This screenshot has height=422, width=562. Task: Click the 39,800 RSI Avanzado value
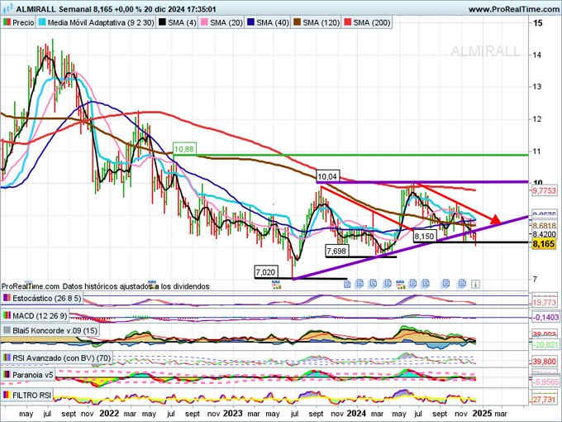(545, 362)
